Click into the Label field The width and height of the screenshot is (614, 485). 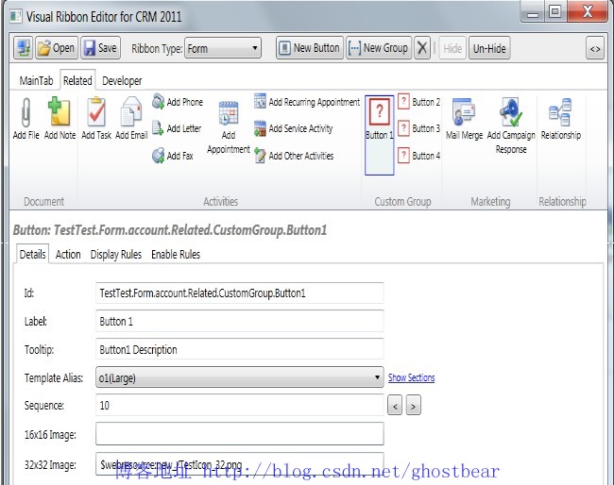[x=240, y=321]
